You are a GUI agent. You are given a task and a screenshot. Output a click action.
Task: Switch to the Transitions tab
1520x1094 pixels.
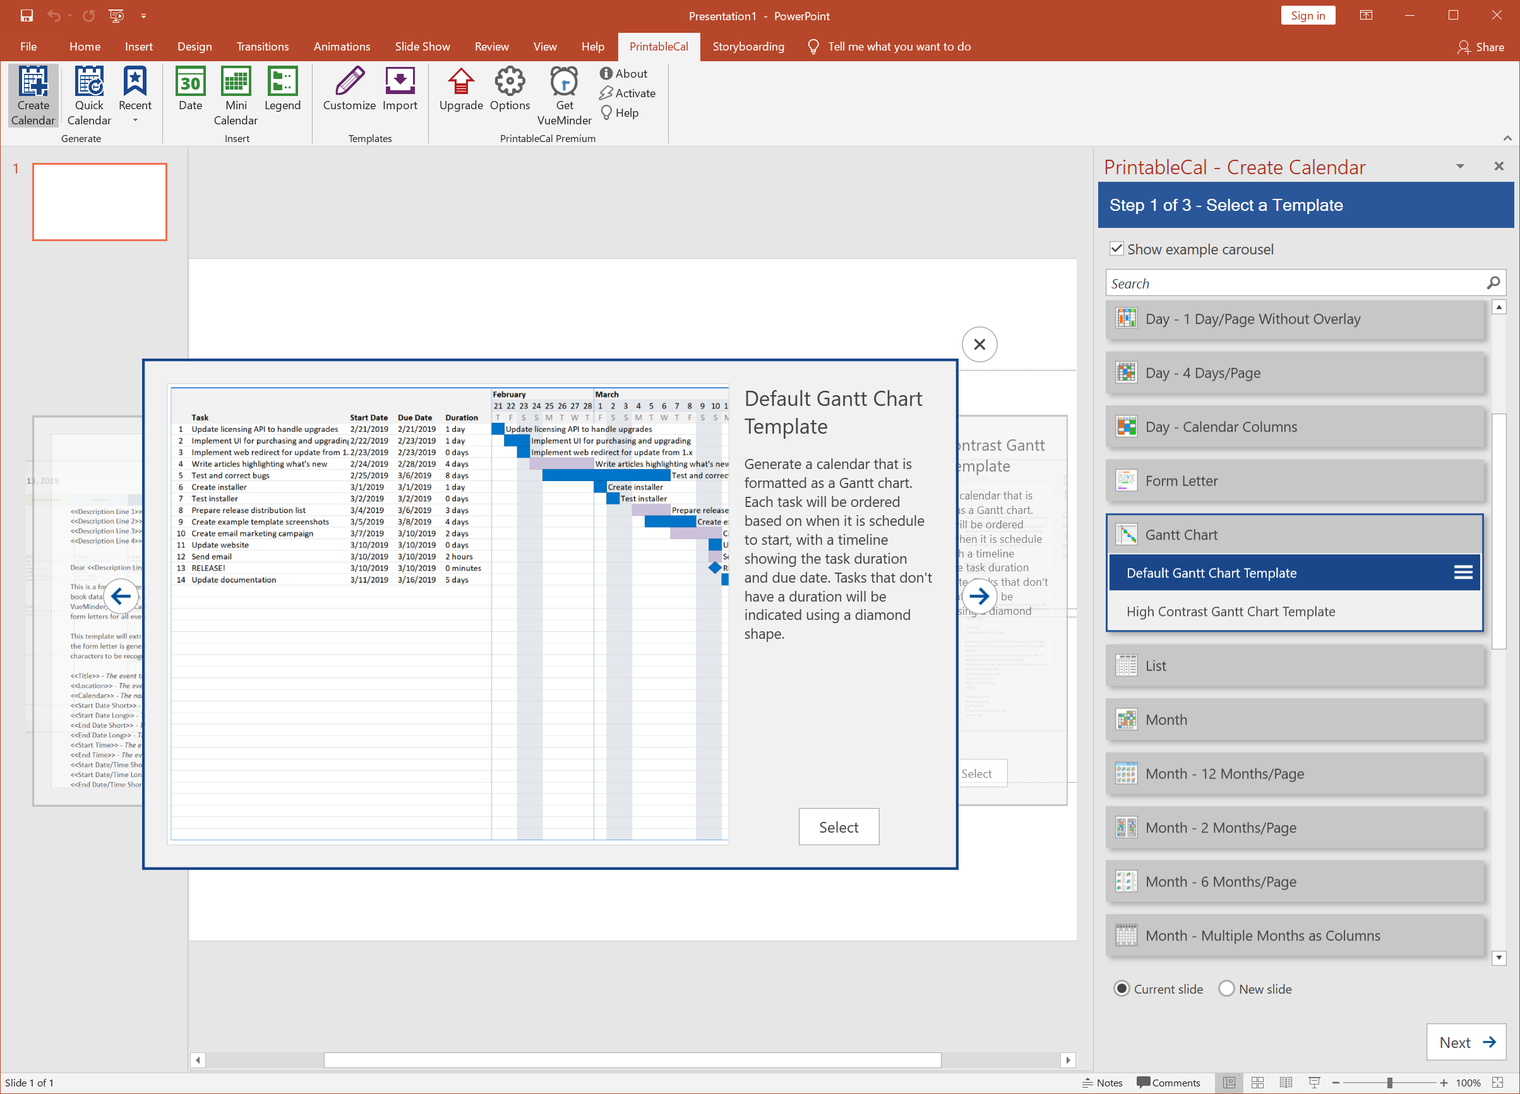[262, 46]
